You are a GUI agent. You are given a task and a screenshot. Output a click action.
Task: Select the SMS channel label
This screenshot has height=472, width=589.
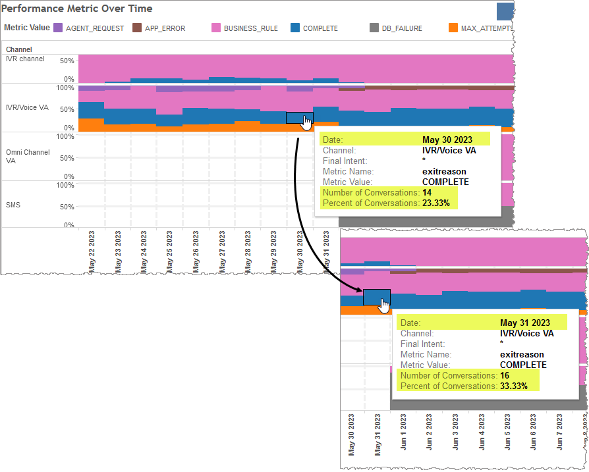click(x=13, y=205)
